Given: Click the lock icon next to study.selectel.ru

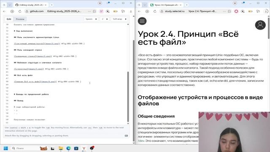Looking at the screenshot, I should pyautogui.click(x=162, y=11).
